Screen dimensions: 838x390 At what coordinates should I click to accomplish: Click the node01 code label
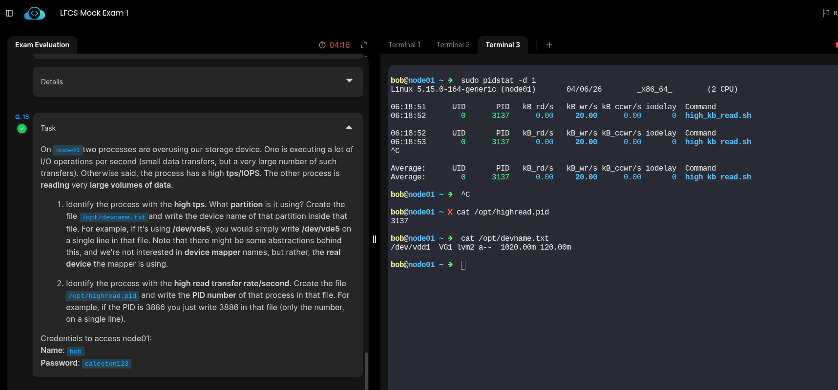point(67,150)
